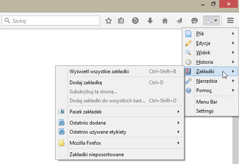Screen dimensions: 239x164
Task: Click the Widok magnifying glass icon
Action: pyautogui.click(x=188, y=53)
